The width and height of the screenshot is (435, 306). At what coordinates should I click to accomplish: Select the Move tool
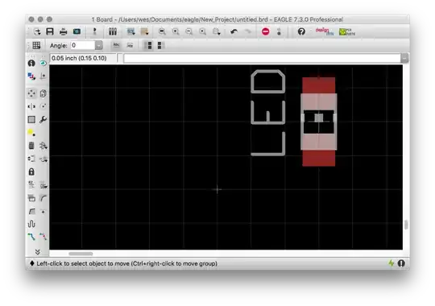[31, 93]
